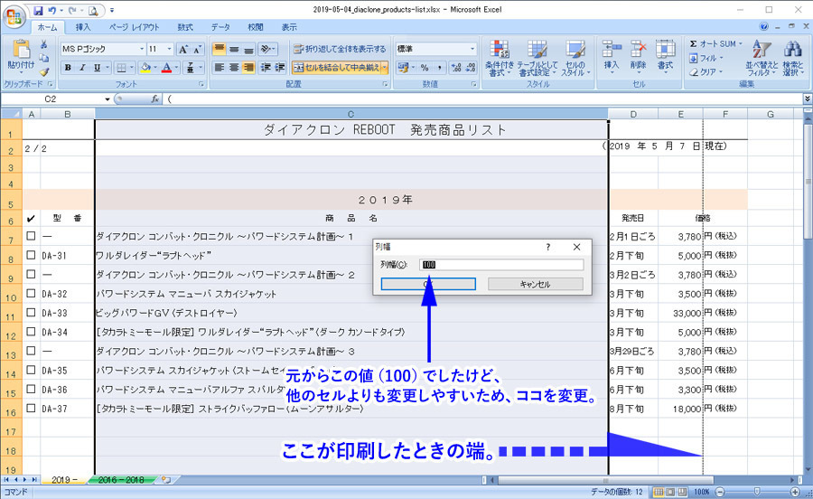The image size is (813, 499).
Task: Toggle merge and center (セルを結合して中央揃え)
Action: (336, 68)
